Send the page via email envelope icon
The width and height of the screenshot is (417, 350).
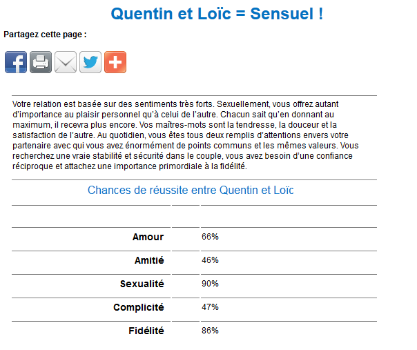point(66,62)
